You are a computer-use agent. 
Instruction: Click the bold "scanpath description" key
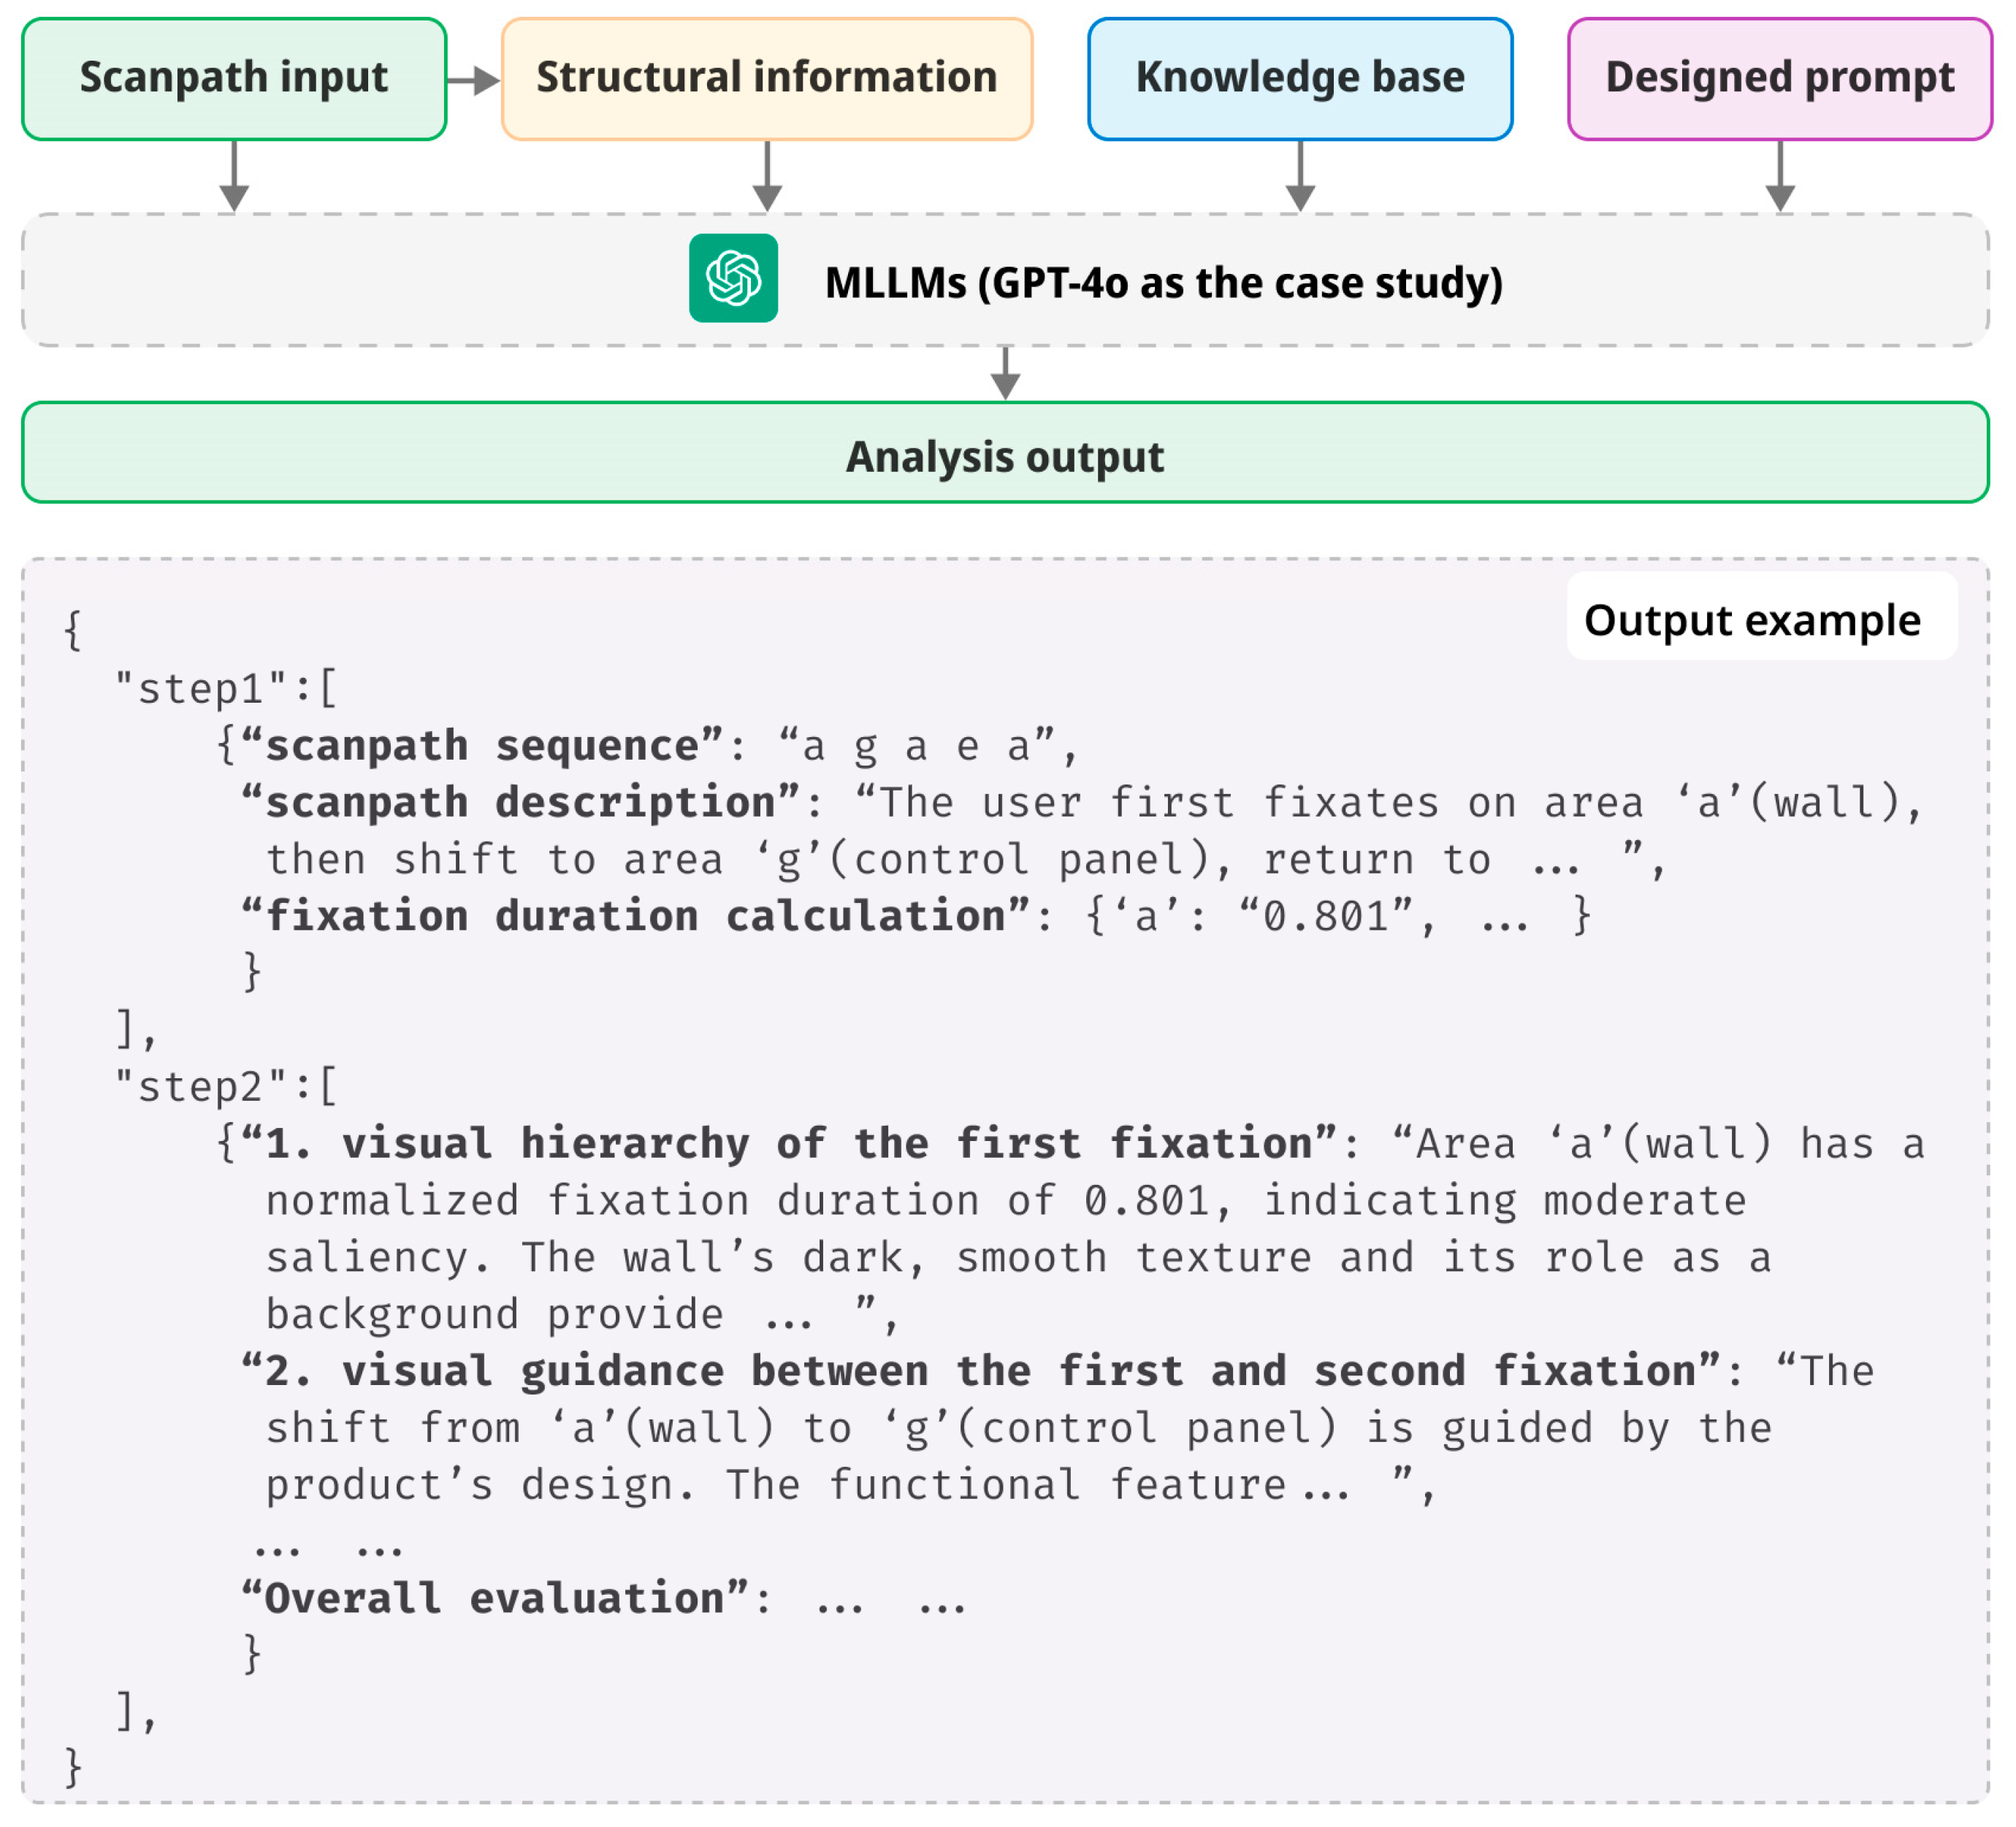[521, 802]
